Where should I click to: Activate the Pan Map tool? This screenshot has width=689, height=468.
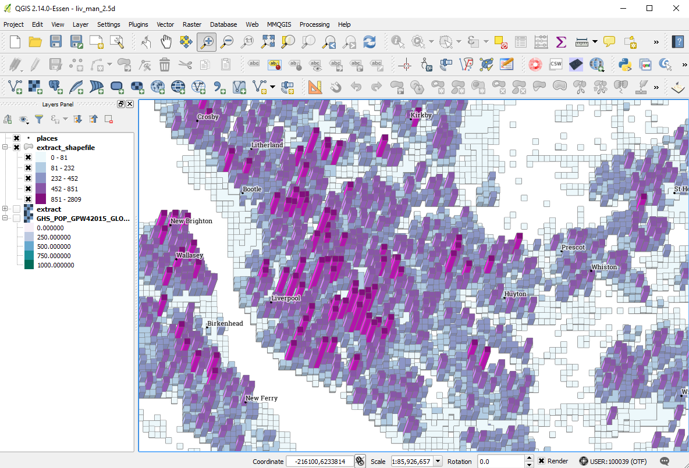(166, 42)
